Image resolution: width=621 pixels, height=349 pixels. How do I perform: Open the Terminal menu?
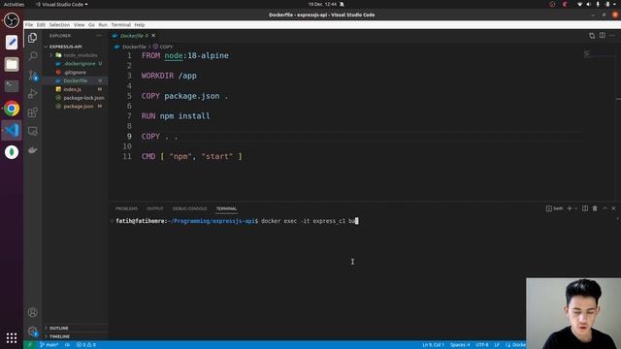point(120,24)
